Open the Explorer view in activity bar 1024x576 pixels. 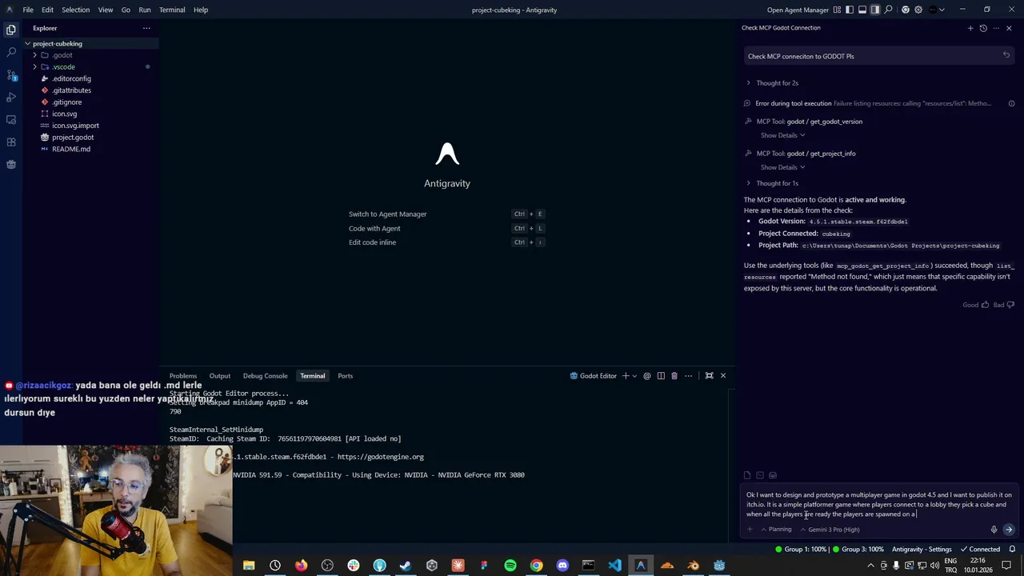[11, 30]
